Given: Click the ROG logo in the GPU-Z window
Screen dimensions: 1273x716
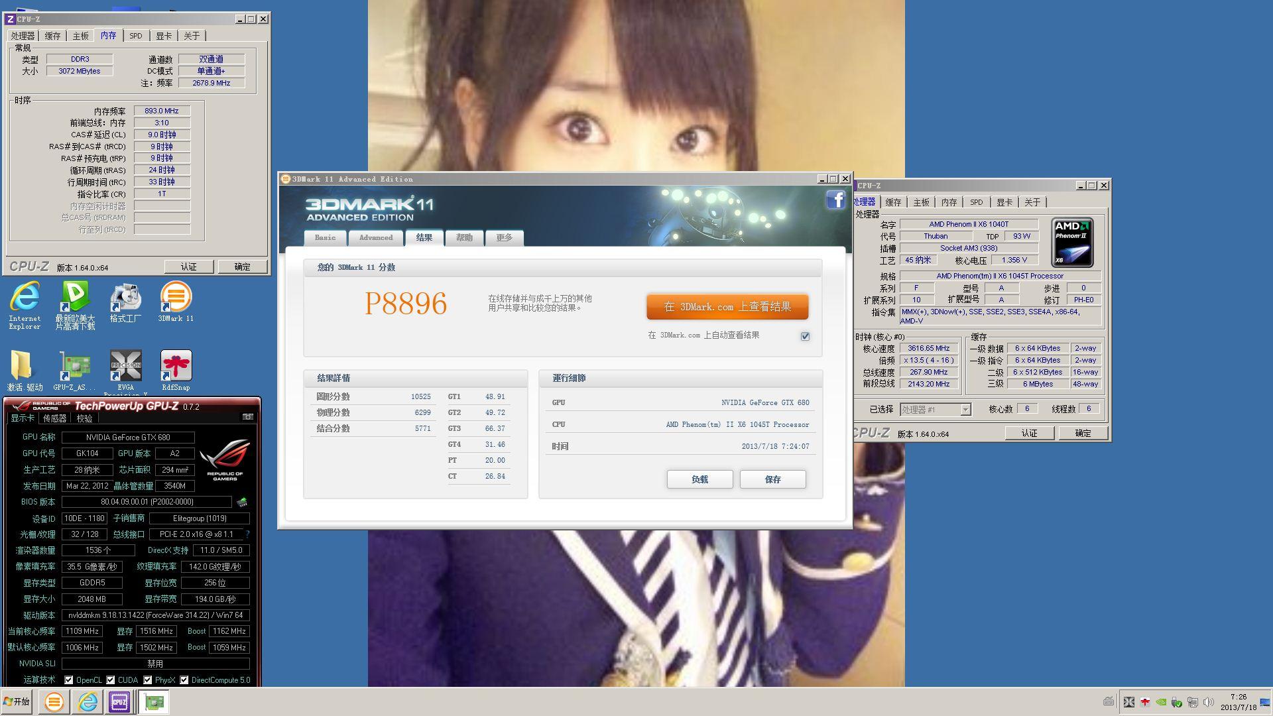Looking at the screenshot, I should point(225,459).
